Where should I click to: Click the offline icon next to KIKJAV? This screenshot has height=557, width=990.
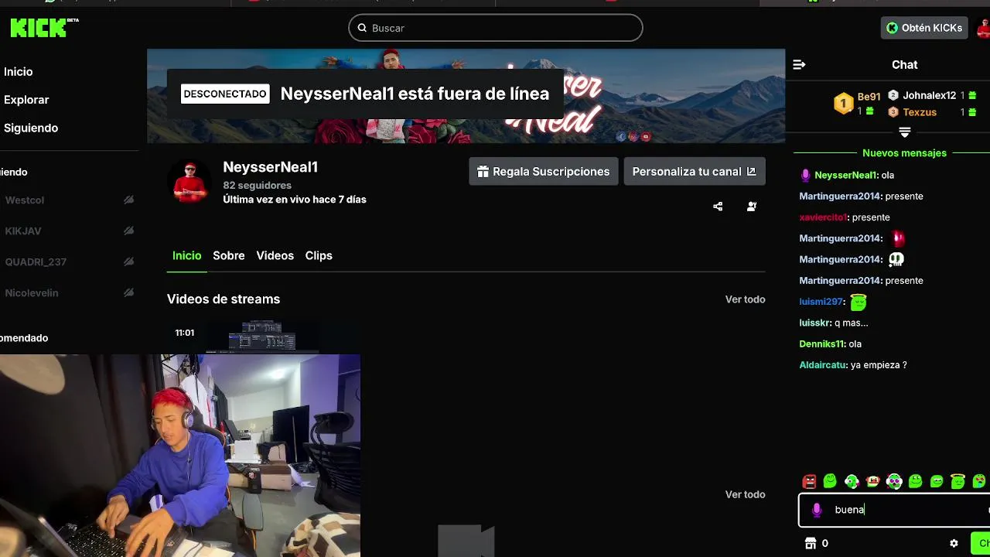[128, 231]
